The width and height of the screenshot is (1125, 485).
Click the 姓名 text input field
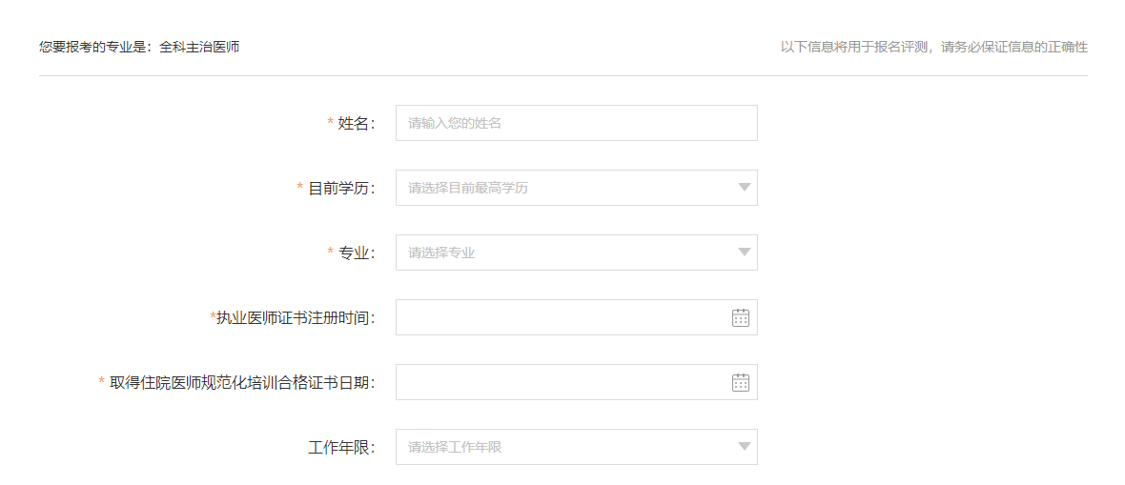click(x=576, y=123)
